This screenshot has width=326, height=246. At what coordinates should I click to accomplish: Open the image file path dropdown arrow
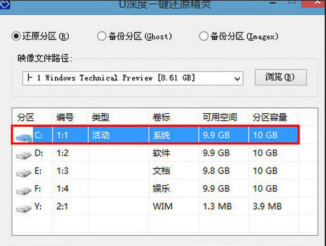pyautogui.click(x=237, y=78)
